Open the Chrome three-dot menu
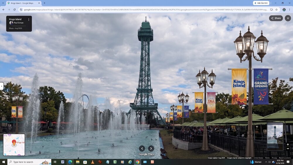 [289, 10]
